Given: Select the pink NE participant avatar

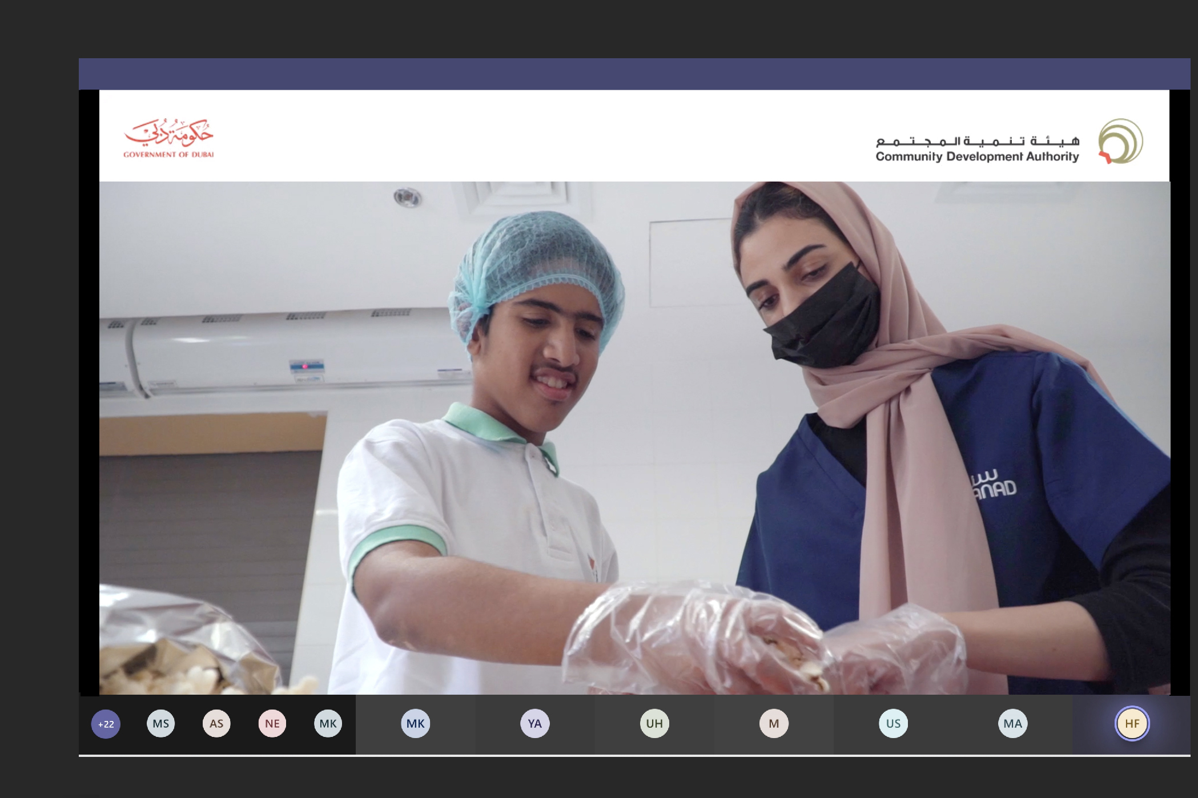Looking at the screenshot, I should coord(272,724).
